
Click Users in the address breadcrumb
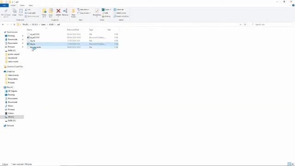coord(43,24)
